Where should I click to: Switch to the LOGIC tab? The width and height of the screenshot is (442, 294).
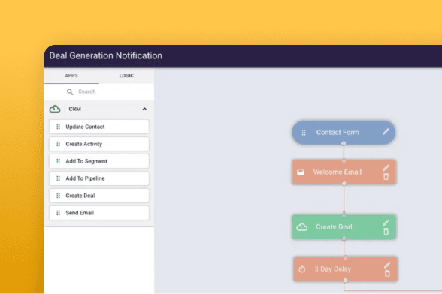[126, 76]
